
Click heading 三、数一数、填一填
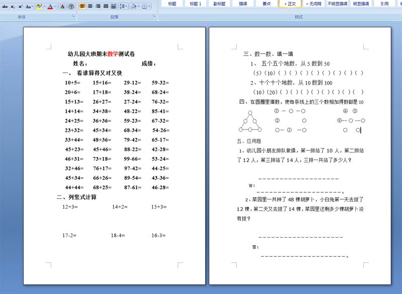pyautogui.click(x=268, y=54)
